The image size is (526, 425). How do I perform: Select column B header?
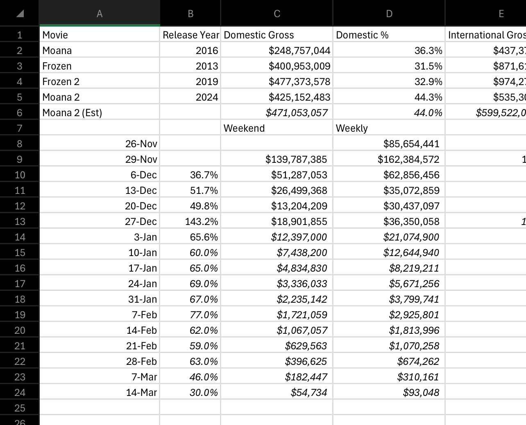coord(190,13)
